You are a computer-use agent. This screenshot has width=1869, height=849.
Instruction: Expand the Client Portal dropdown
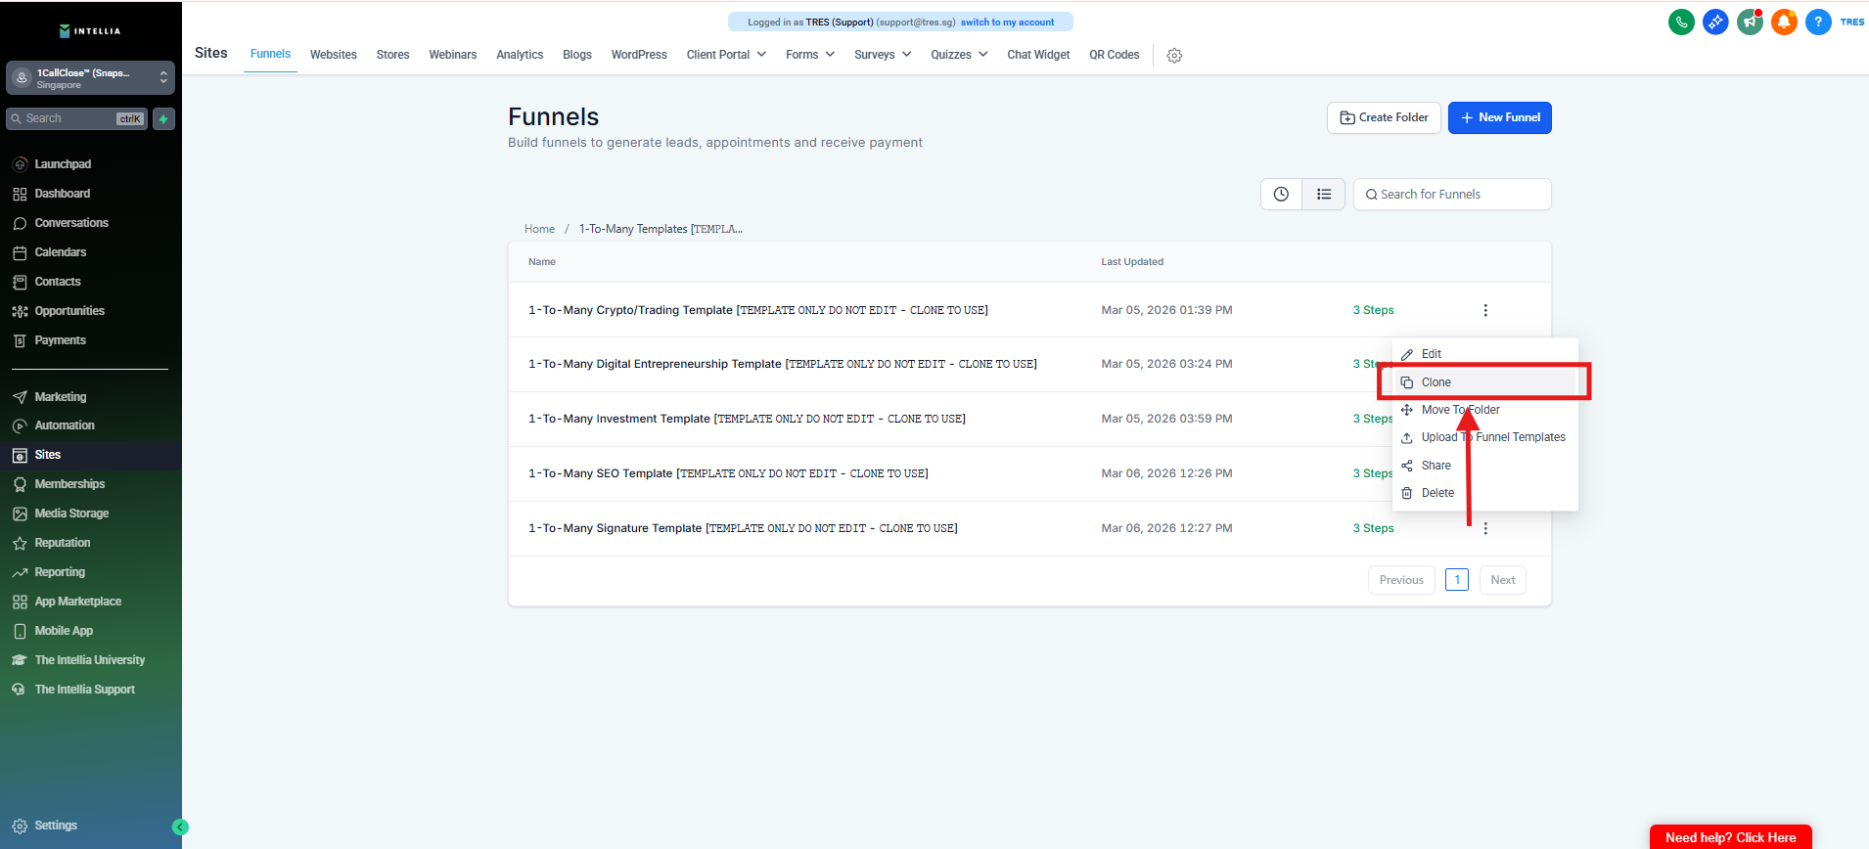(x=726, y=55)
